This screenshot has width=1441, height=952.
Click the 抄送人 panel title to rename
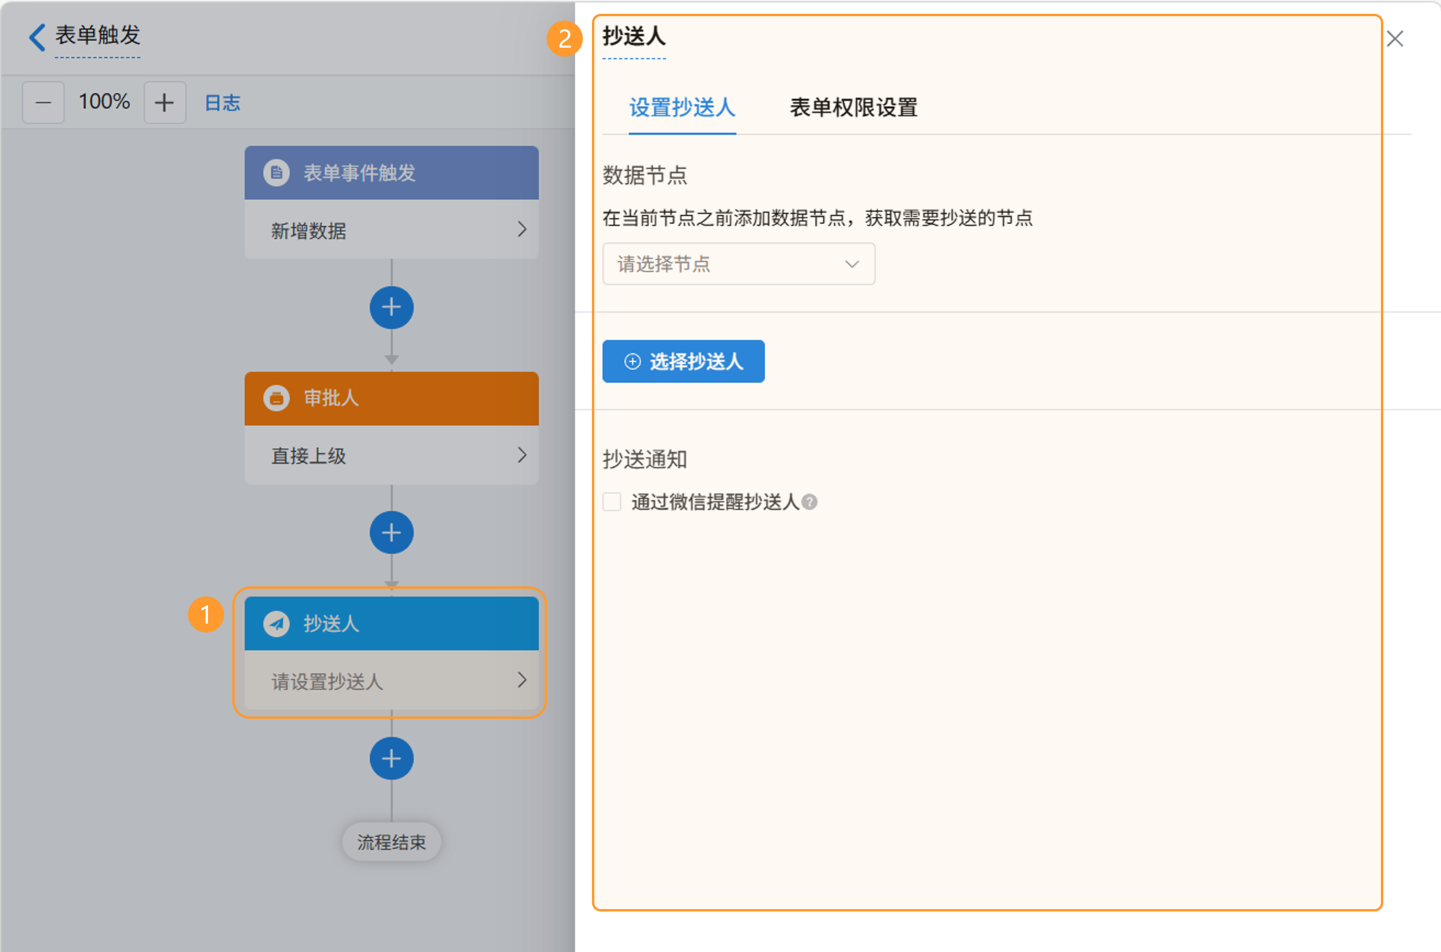click(633, 36)
